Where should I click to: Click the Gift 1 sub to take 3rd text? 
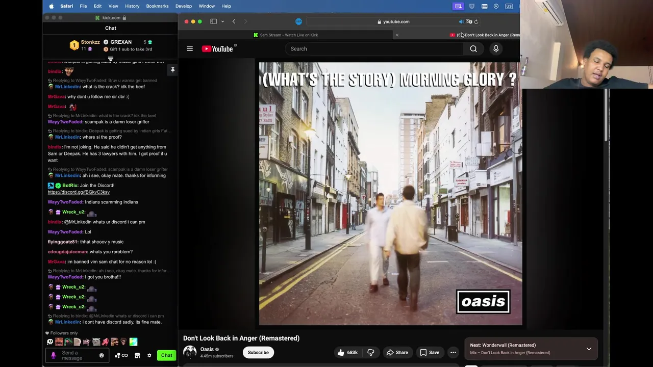131,49
